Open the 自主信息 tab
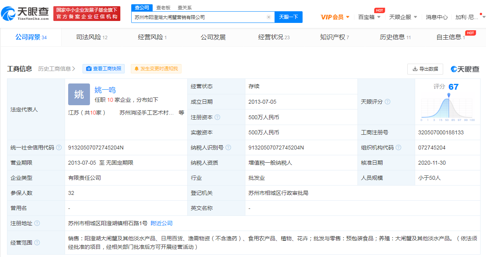The height and width of the screenshot is (257, 486). [451, 37]
